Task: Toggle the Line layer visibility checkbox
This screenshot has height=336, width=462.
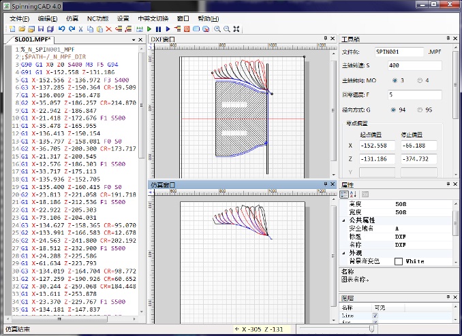Action: [x=375, y=316]
